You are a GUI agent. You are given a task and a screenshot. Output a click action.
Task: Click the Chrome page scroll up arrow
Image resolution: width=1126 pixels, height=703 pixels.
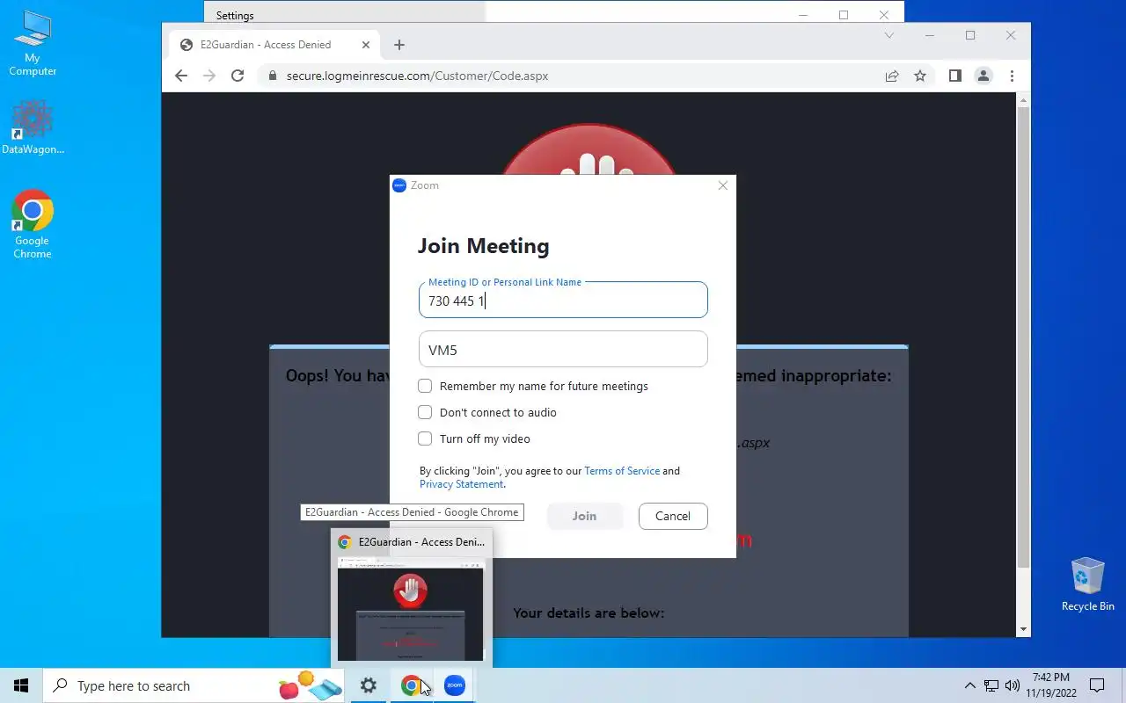[x=1023, y=100]
